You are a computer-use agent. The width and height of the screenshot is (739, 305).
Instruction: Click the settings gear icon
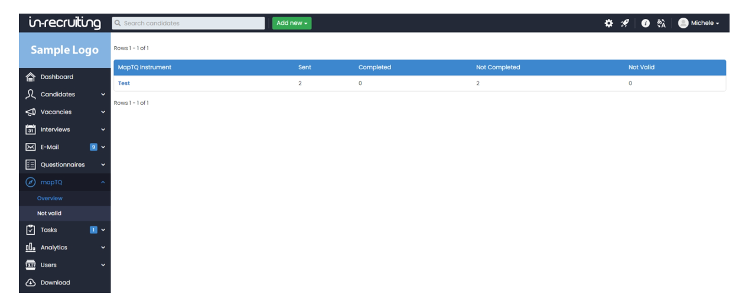[x=608, y=23]
